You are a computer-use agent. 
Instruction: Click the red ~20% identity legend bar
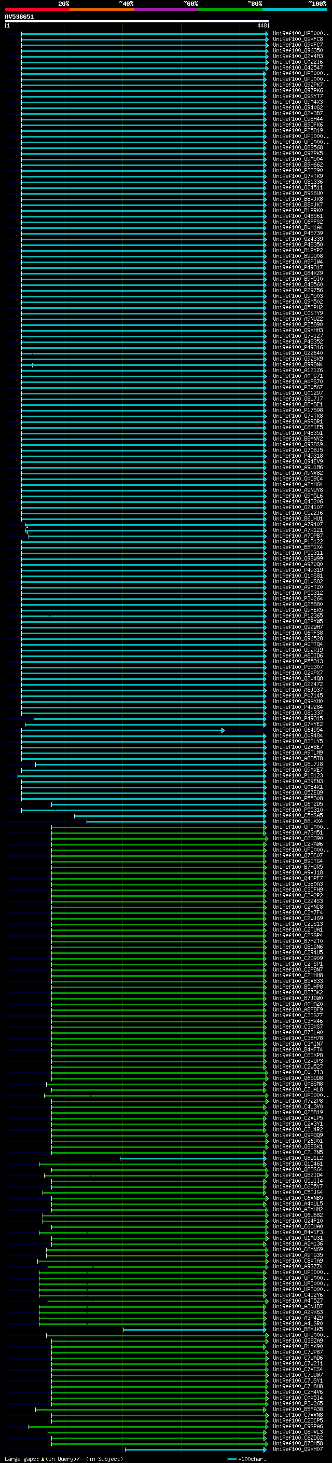(x=37, y=9)
